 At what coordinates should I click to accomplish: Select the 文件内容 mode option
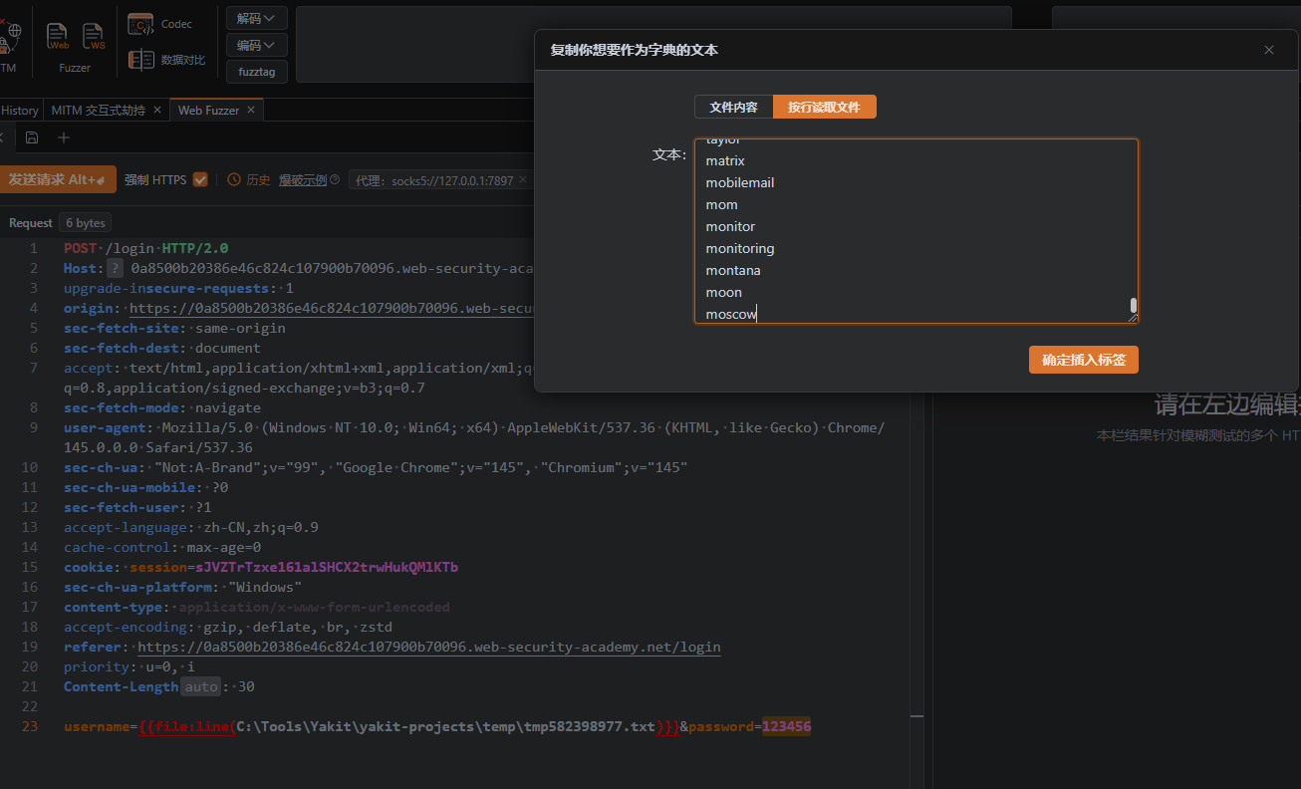click(733, 107)
